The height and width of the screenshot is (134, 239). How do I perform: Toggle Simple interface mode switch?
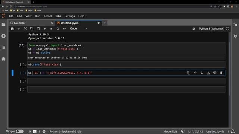point(20,131)
